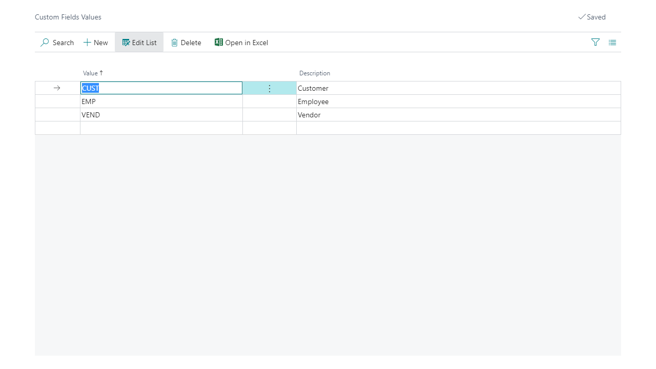Select the VEND value cell
Image resolution: width=656 pixels, height=369 pixels.
pyautogui.click(x=161, y=115)
